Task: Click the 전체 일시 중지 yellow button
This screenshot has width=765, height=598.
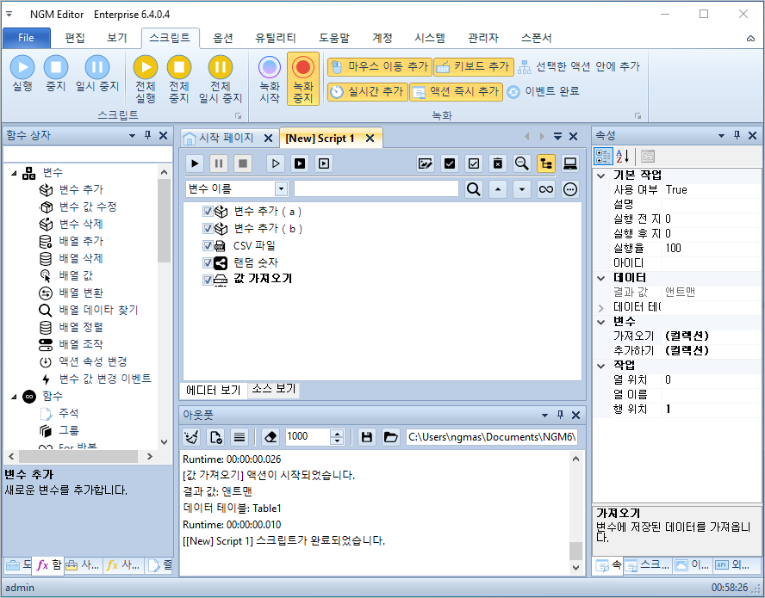Action: (221, 79)
